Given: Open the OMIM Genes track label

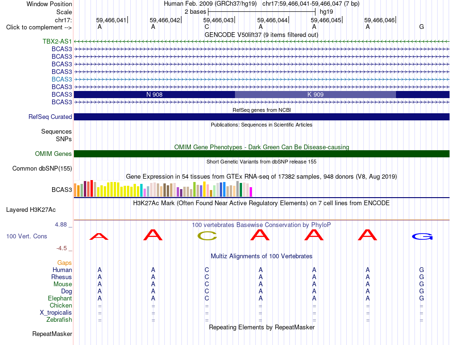Looking at the screenshot, I should (x=53, y=154).
